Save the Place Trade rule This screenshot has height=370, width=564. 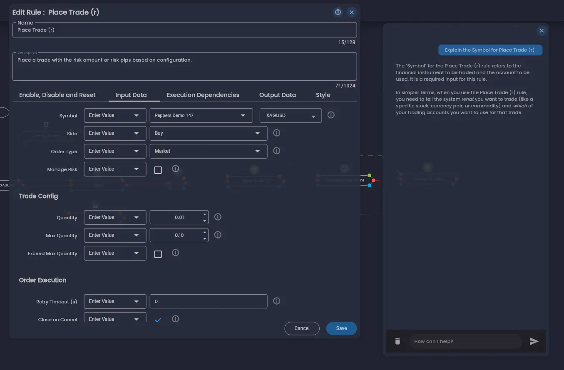(x=341, y=328)
